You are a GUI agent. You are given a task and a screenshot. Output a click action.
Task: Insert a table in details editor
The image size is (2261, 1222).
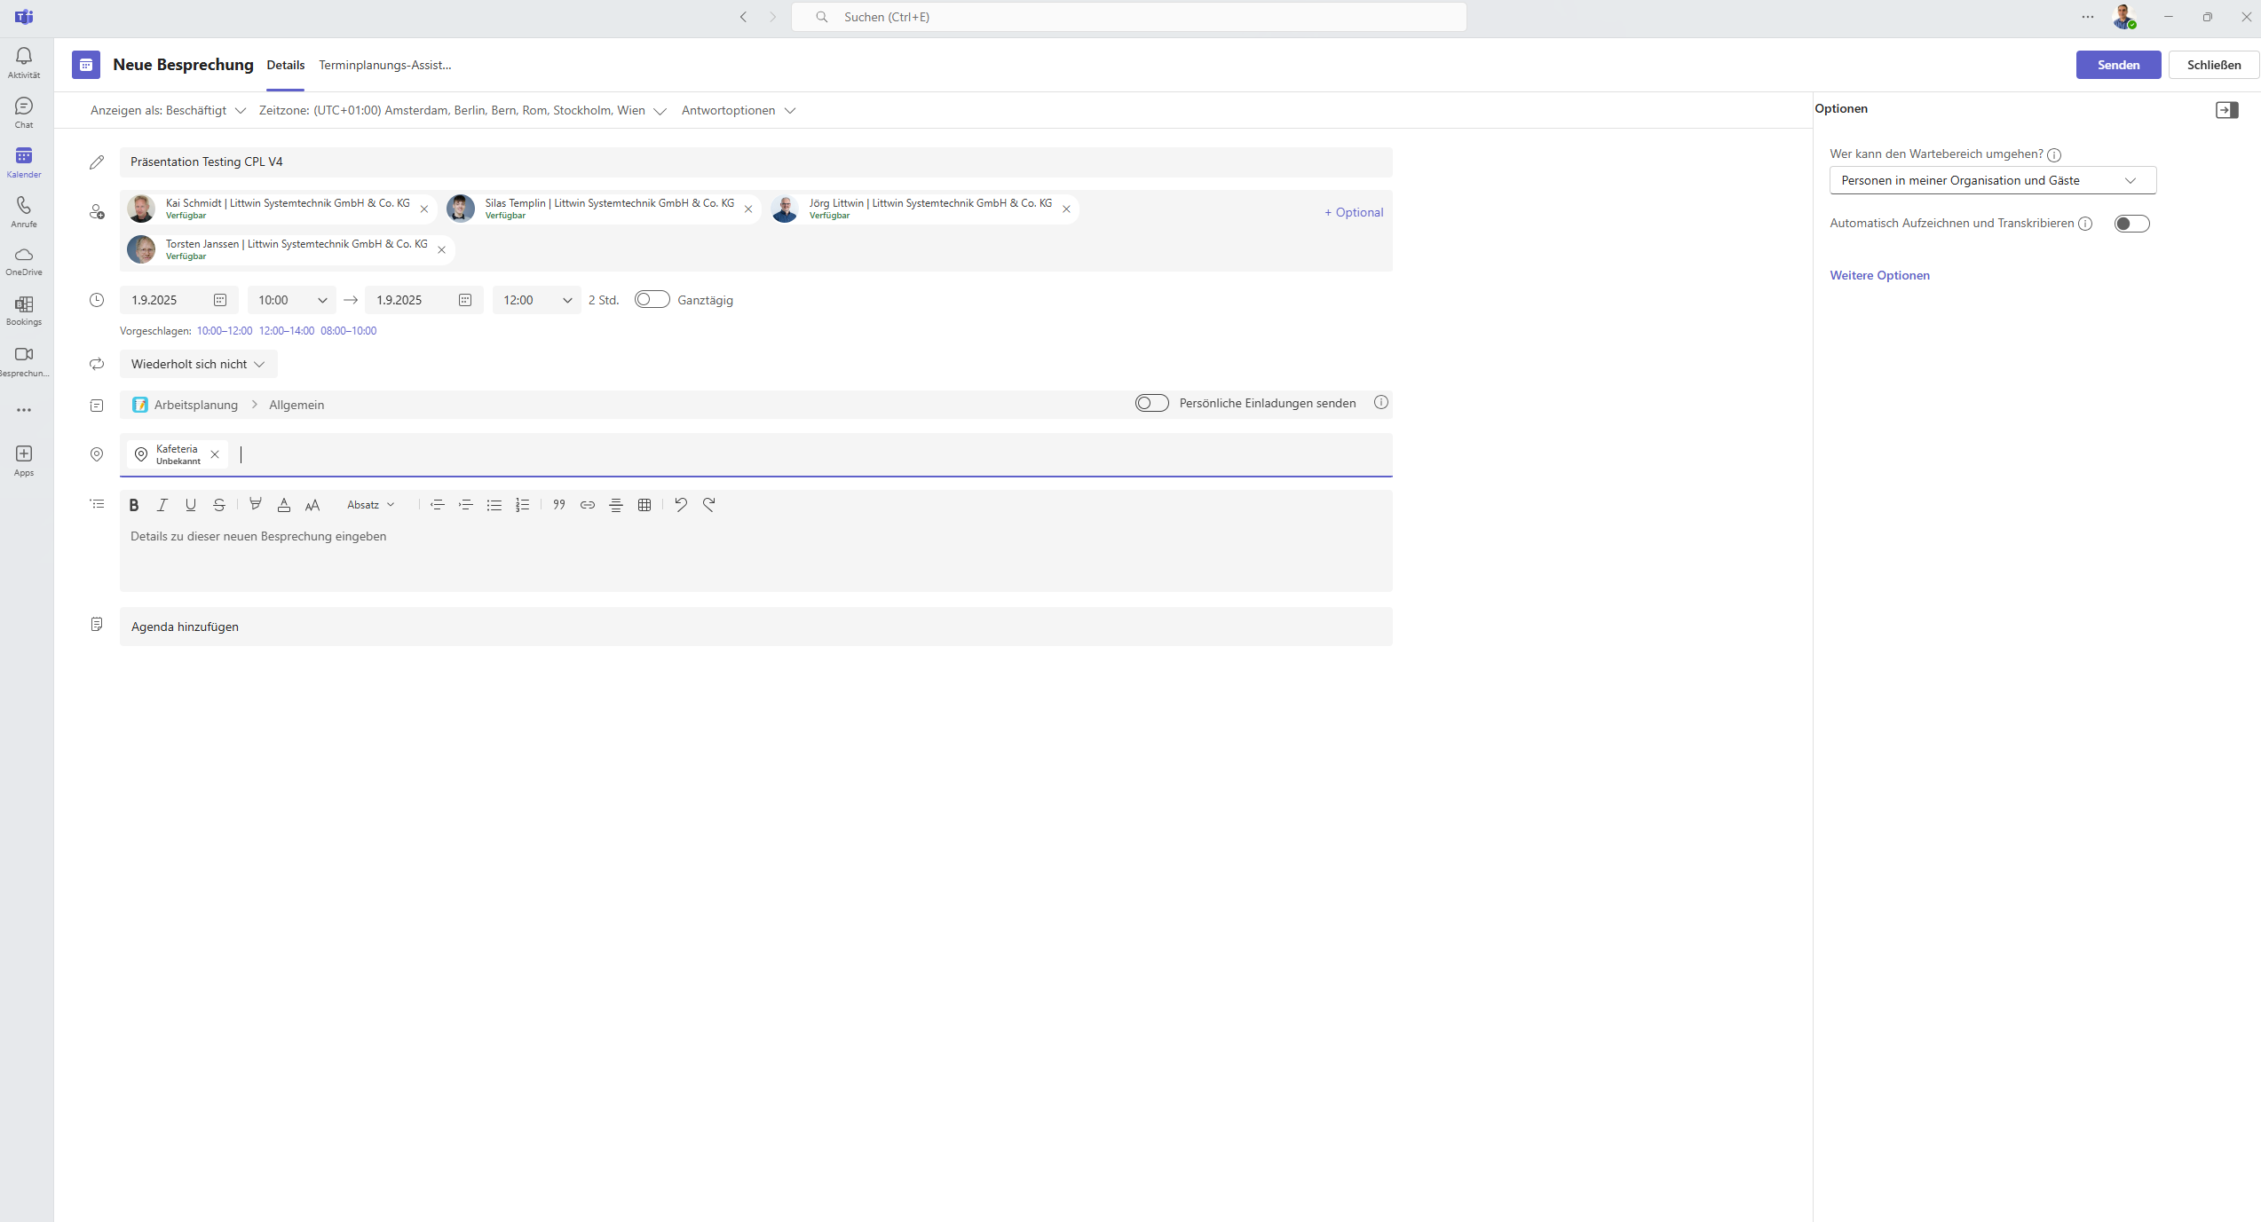point(644,505)
